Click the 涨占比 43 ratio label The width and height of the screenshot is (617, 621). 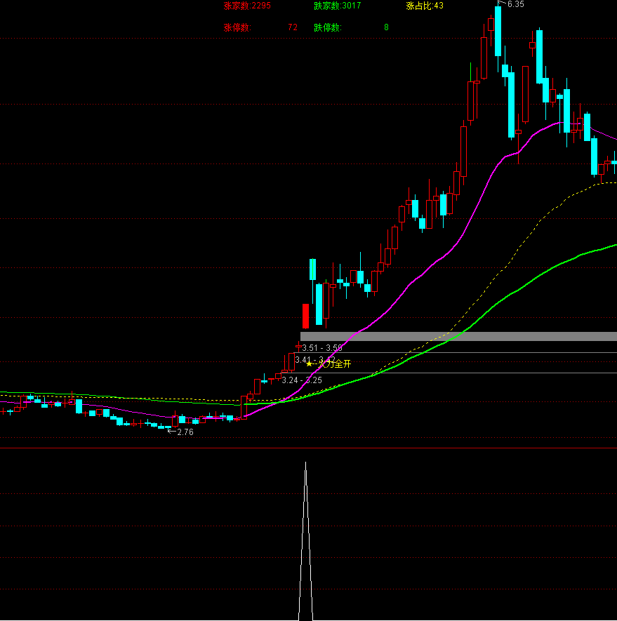coord(425,6)
